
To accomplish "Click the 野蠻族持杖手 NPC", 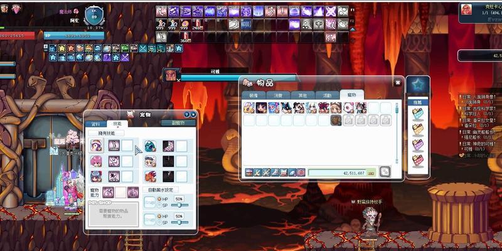I will coord(370,223).
